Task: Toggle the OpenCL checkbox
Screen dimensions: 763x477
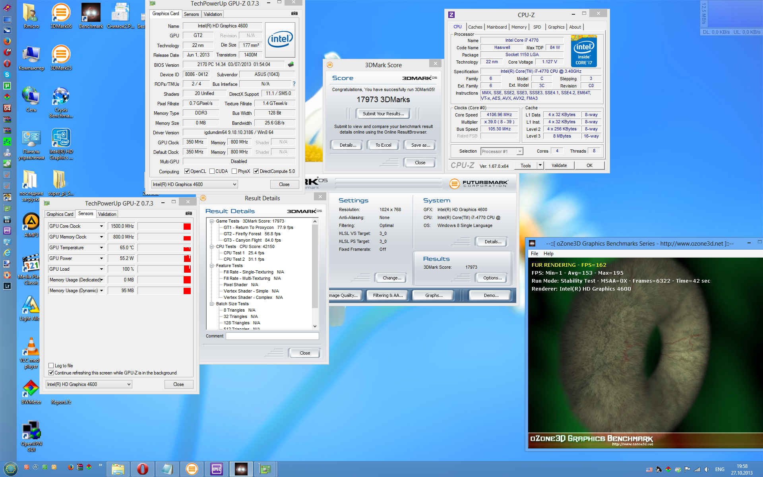Action: tap(187, 171)
